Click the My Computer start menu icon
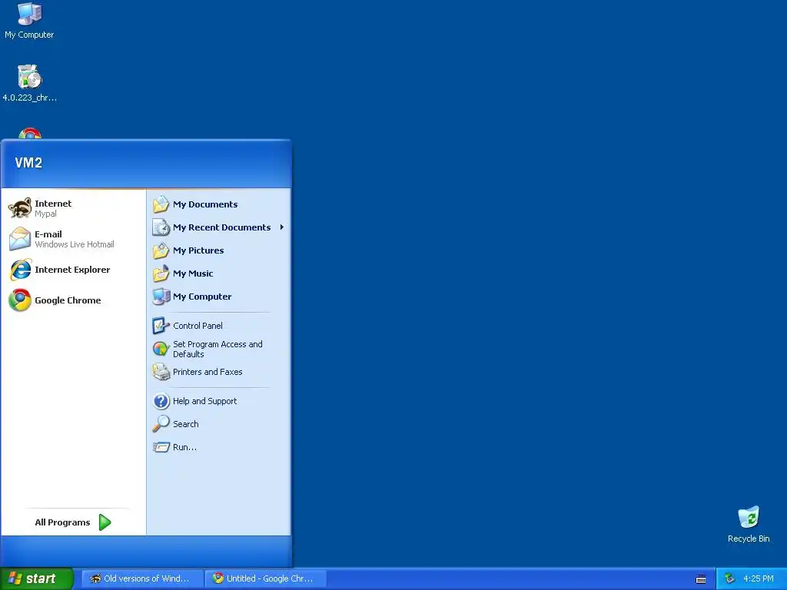The image size is (787, 590). pyautogui.click(x=161, y=297)
